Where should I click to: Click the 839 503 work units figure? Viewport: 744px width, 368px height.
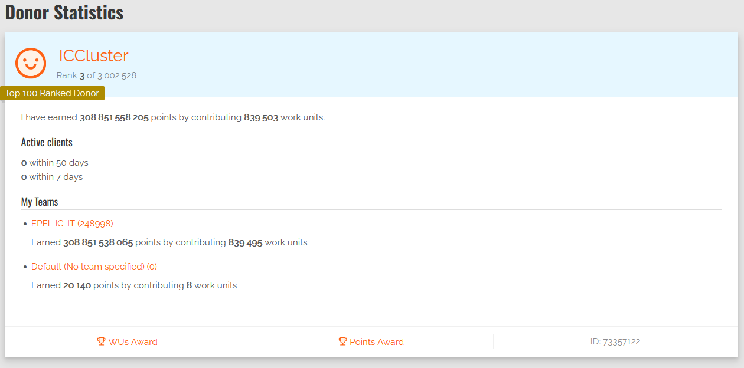coord(261,117)
